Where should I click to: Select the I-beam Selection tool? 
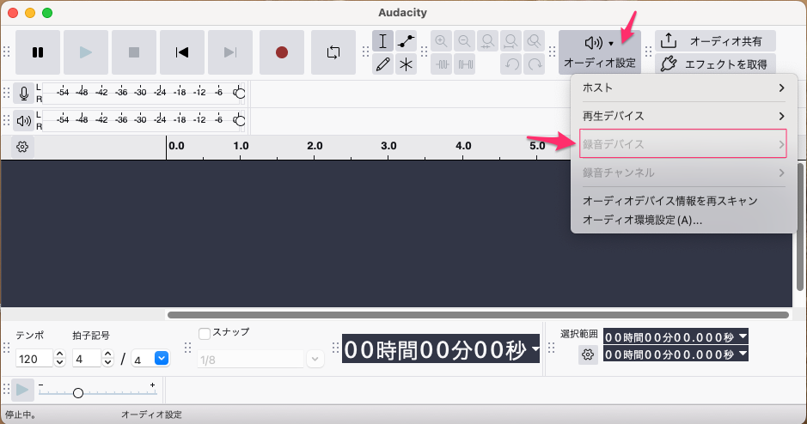[383, 41]
